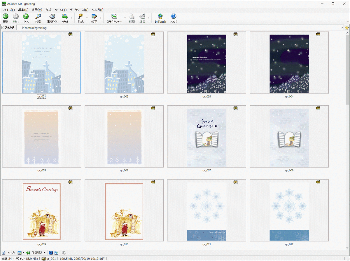Click the ACDSee title bar app icon
The width and height of the screenshot is (350, 261).
pos(4,4)
